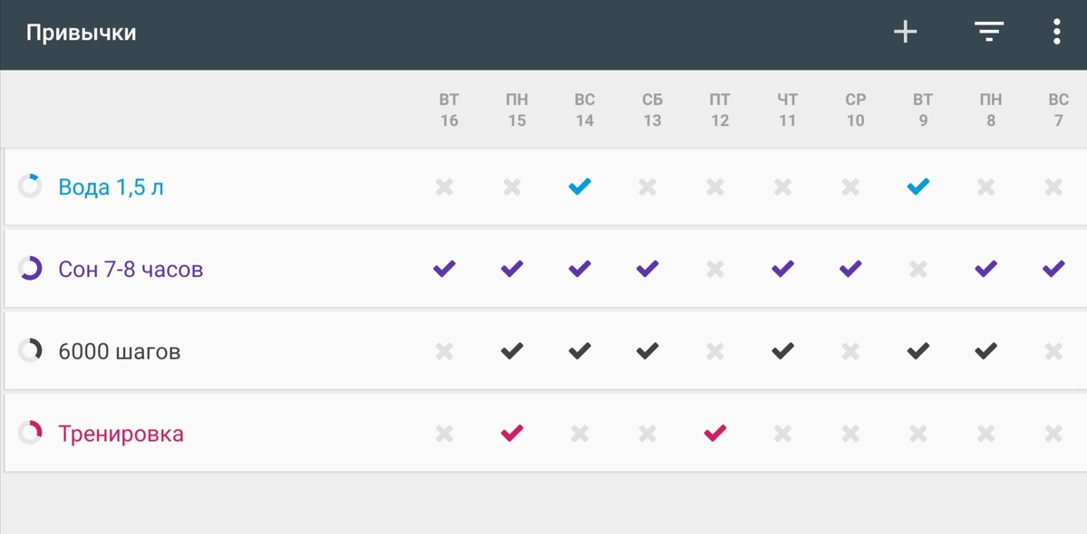Uncheck Вода 1,5 л on ВТ 9

point(919,187)
